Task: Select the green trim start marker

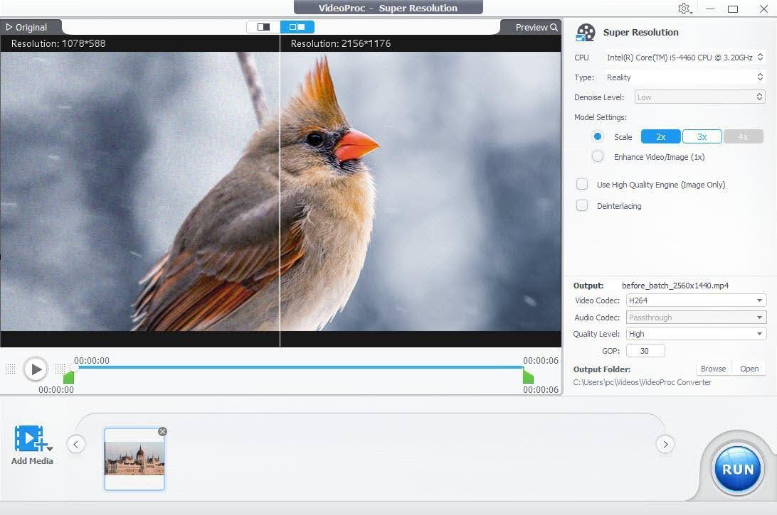Action: (x=69, y=377)
